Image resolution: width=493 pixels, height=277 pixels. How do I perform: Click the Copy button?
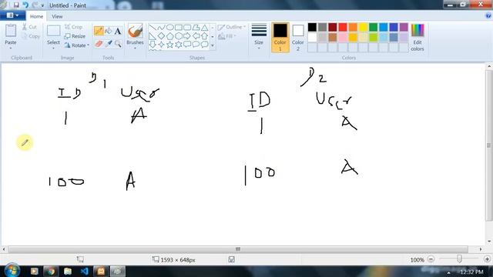pos(31,36)
